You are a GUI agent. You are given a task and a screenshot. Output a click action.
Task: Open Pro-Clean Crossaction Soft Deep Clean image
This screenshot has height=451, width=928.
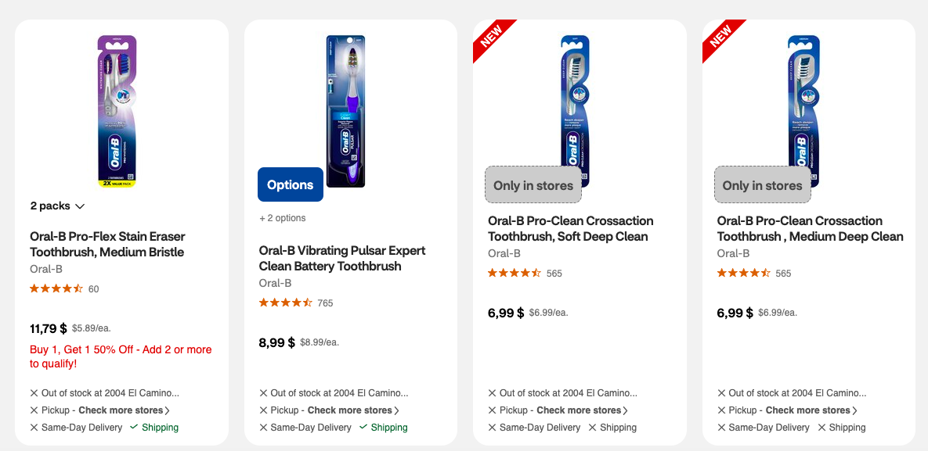(575, 100)
